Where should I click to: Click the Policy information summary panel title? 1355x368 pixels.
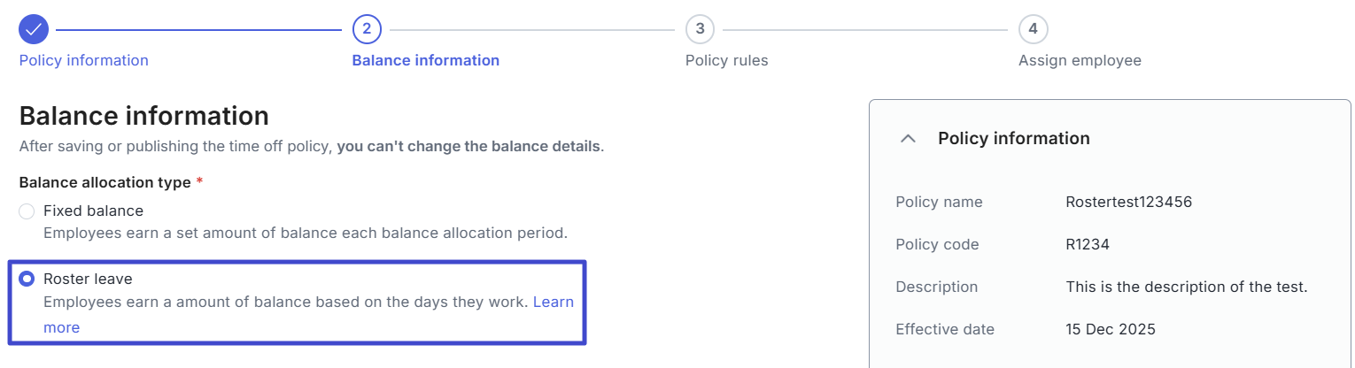coord(1013,139)
